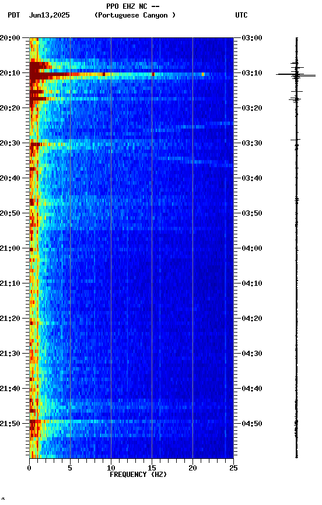Click the '04:50' UTC time label

click(252, 424)
